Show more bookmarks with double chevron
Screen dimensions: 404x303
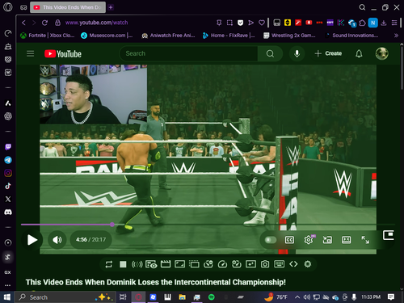coord(396,36)
